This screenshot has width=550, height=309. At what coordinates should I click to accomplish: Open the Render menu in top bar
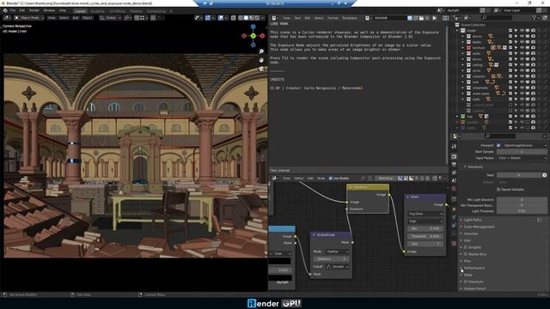[34, 10]
